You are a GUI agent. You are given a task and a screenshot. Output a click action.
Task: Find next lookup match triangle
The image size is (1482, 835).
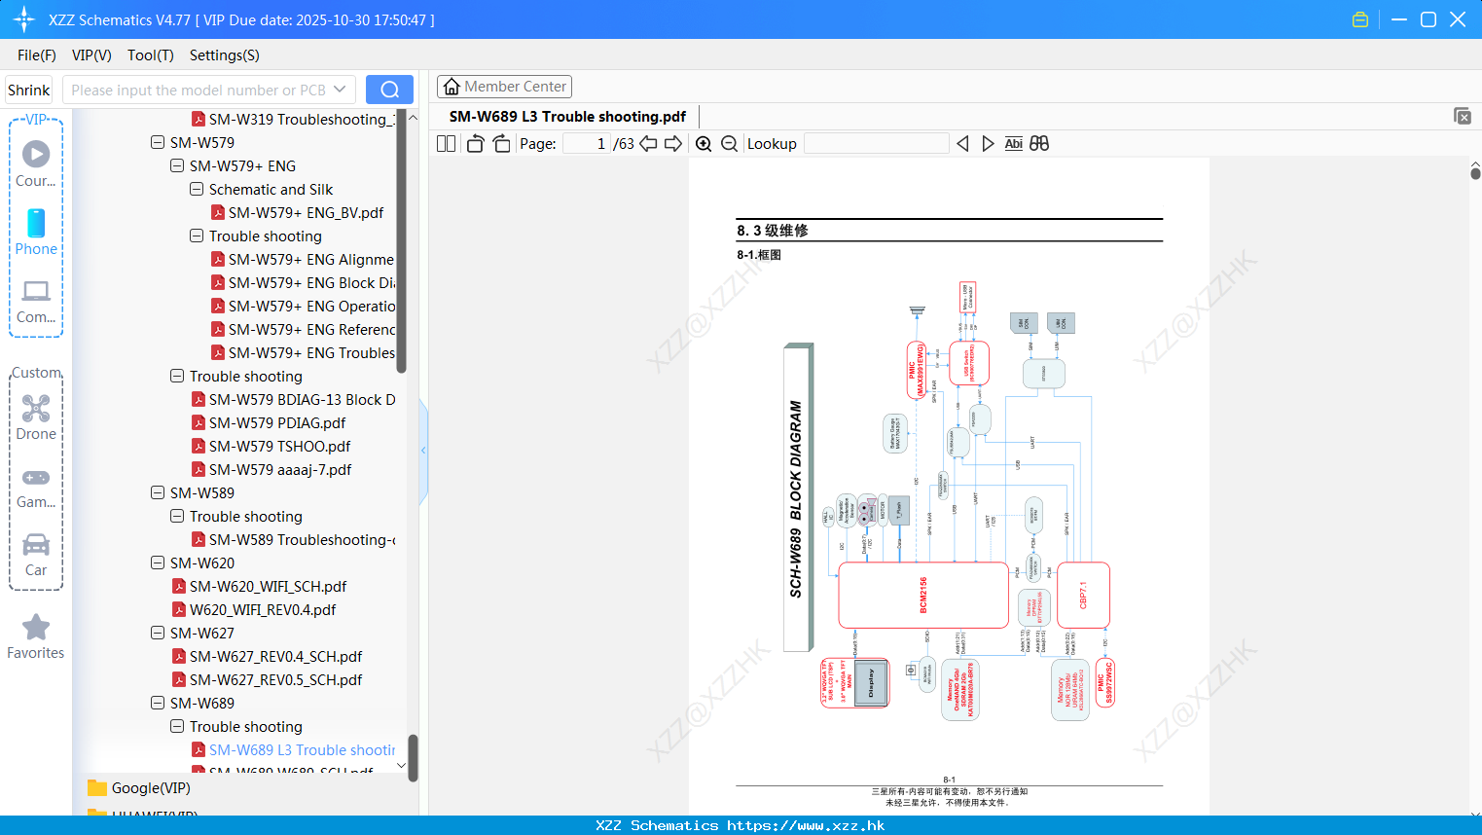[988, 144]
